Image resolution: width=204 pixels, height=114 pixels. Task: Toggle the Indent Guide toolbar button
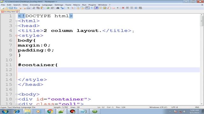point(96,8)
